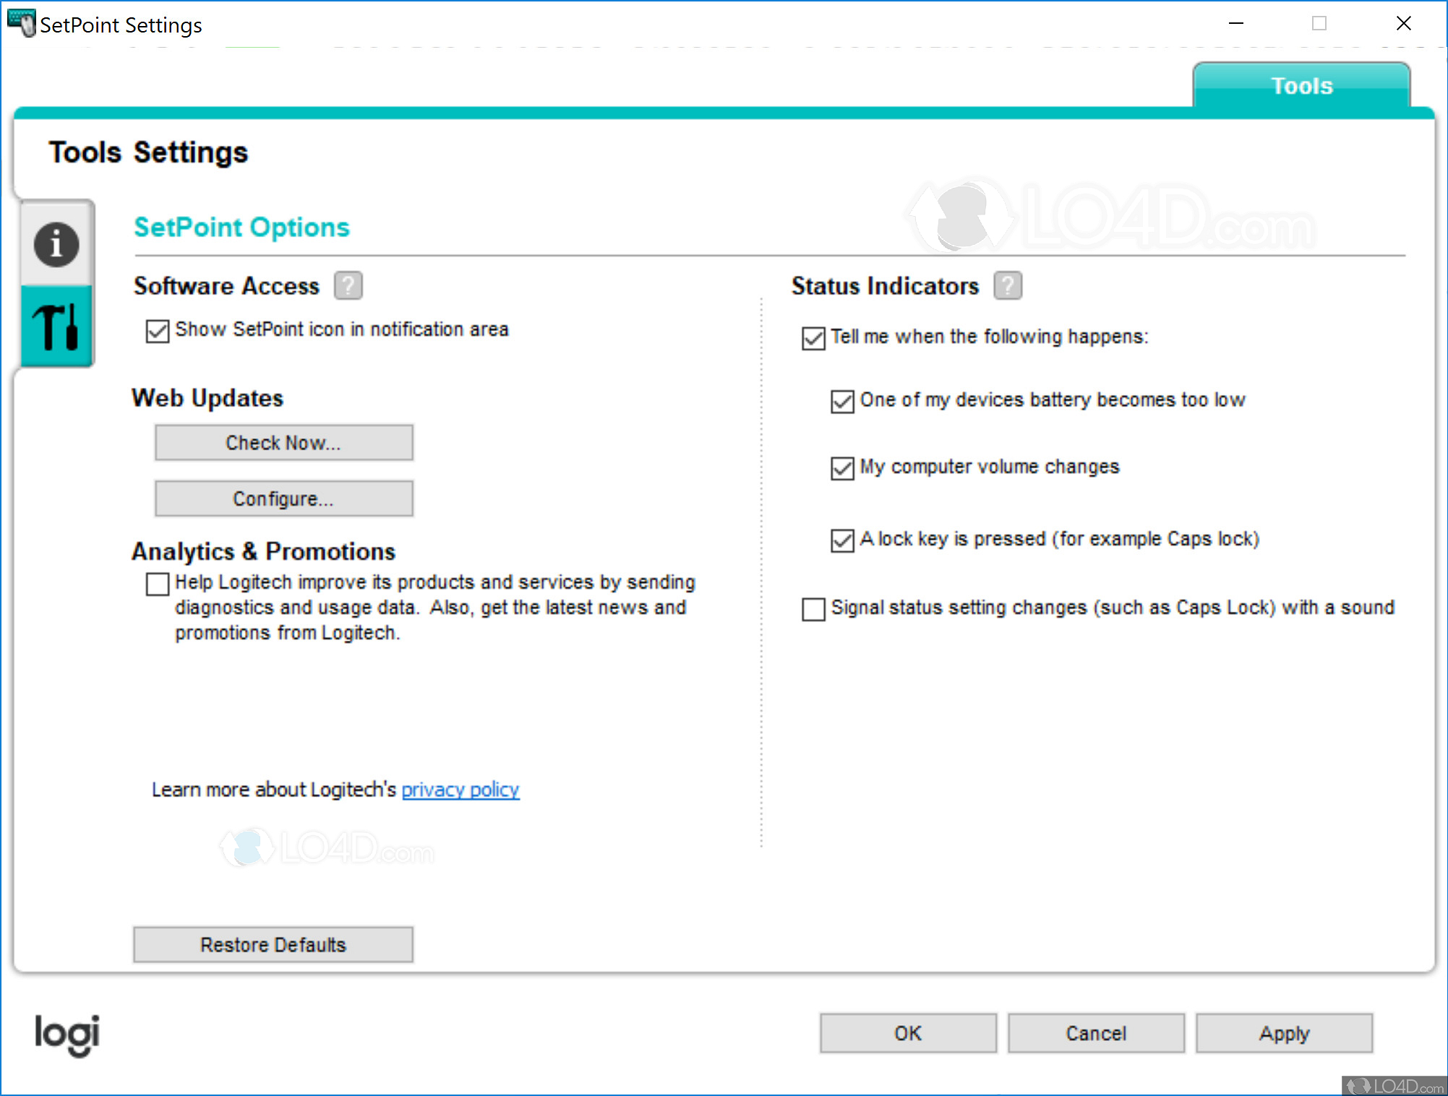Confirm settings with OK button
The image size is (1448, 1096).
point(908,1033)
